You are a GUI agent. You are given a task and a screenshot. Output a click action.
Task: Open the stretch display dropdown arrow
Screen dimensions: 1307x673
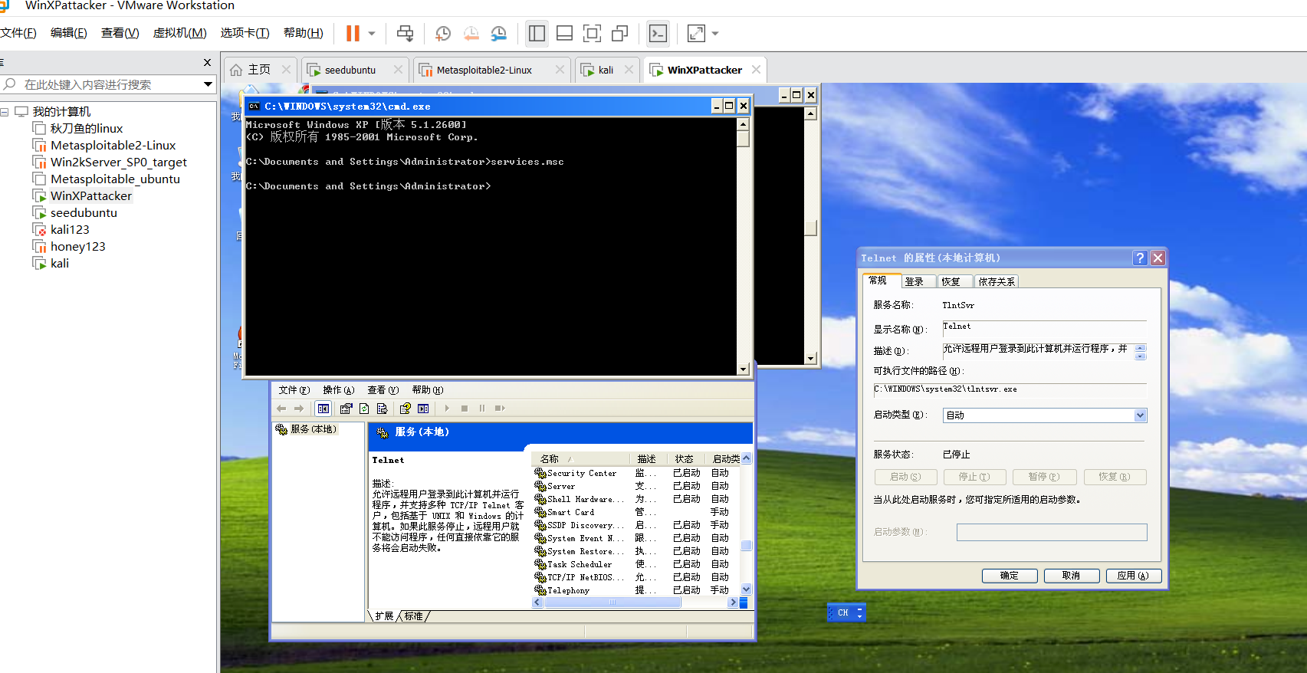coord(715,34)
